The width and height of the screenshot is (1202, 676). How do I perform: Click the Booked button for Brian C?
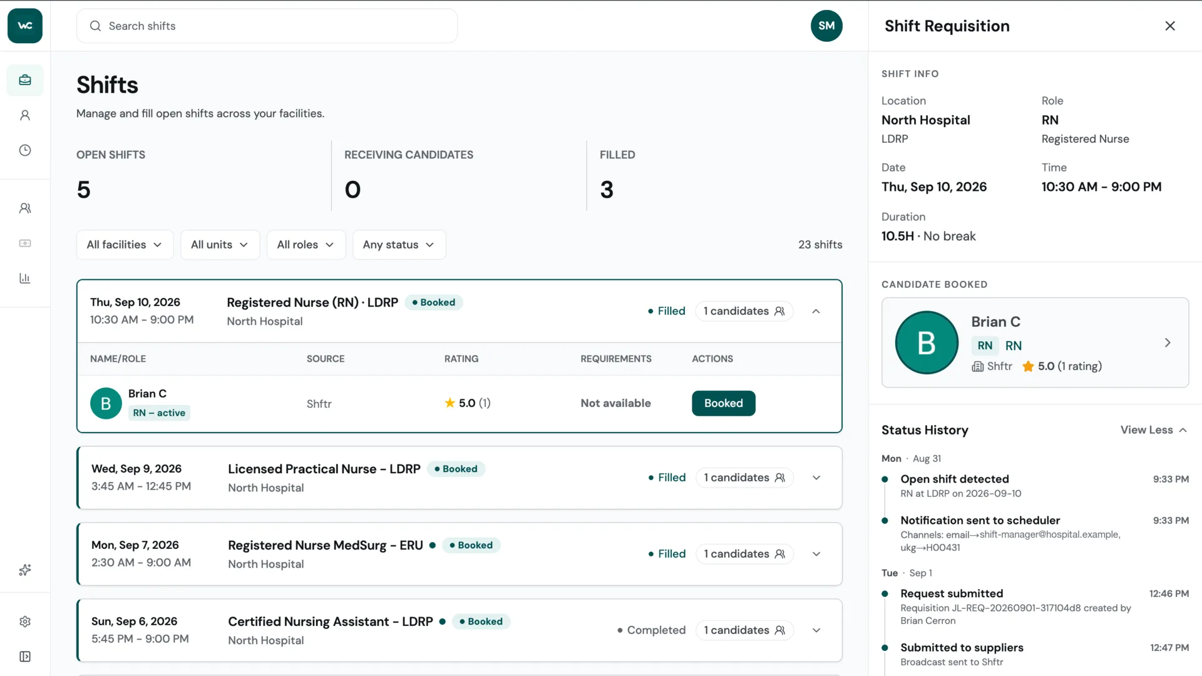point(723,404)
